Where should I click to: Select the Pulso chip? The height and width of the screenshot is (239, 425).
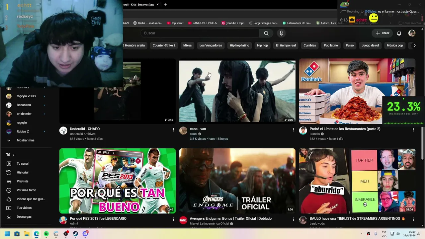click(350, 45)
